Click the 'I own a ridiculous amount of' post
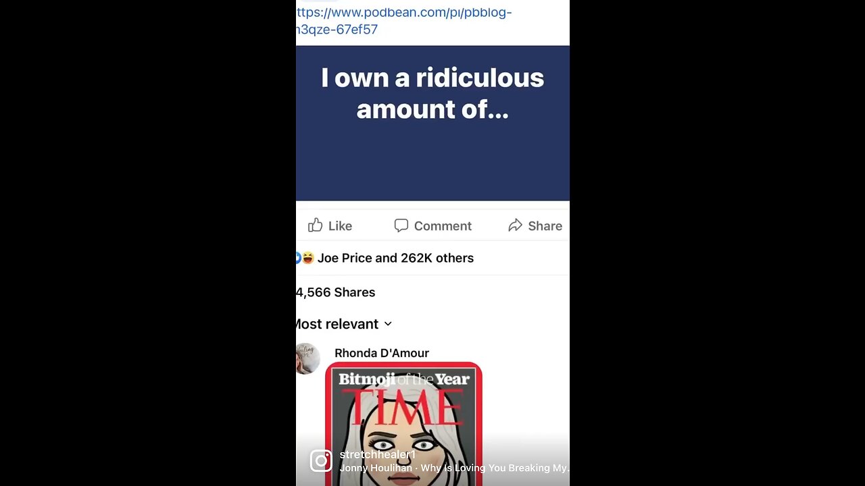 coord(432,124)
